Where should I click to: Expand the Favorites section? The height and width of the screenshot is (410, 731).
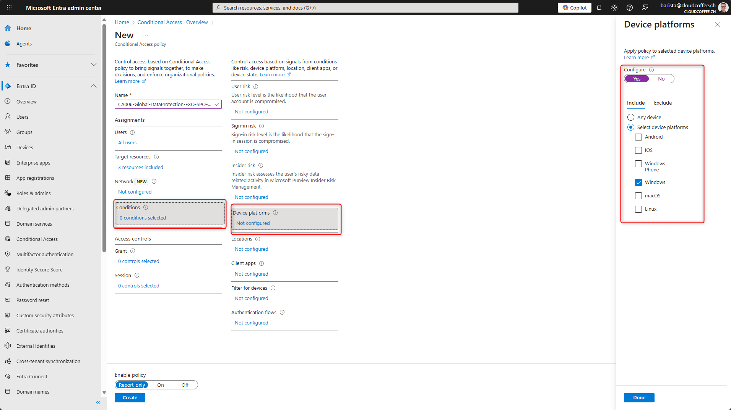pyautogui.click(x=94, y=65)
